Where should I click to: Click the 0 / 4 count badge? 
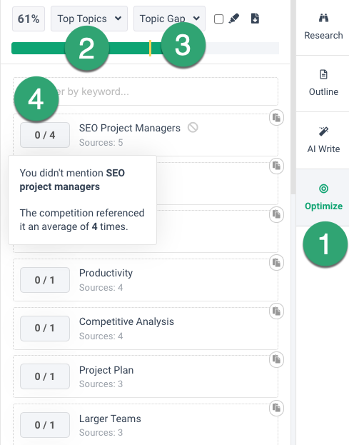pyautogui.click(x=45, y=135)
